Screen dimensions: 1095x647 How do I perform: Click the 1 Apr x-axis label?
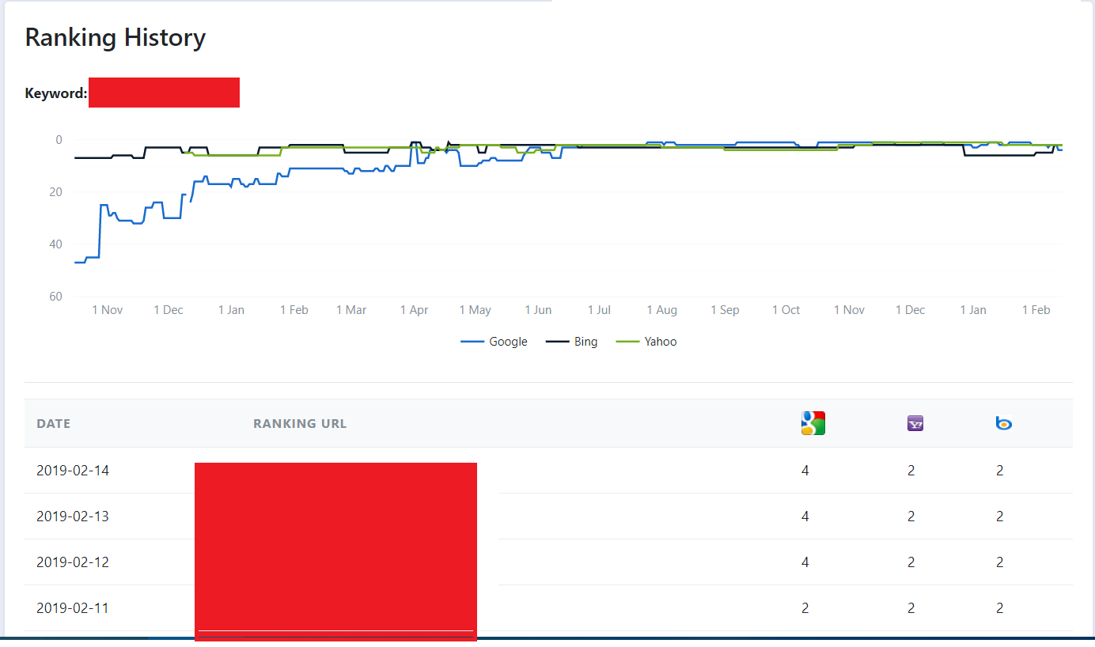click(415, 310)
